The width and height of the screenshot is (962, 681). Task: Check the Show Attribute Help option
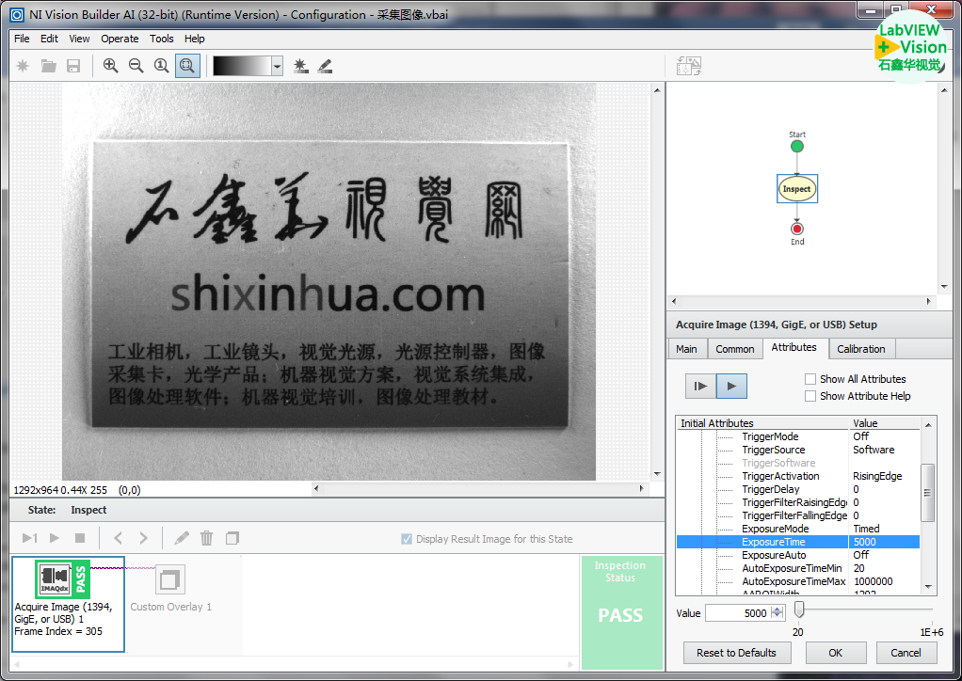point(810,396)
